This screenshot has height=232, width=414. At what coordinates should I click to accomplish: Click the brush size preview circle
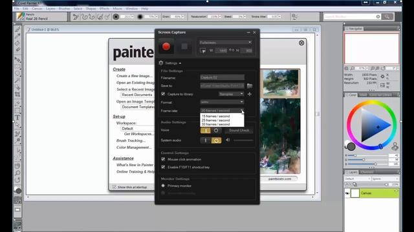pos(116,17)
